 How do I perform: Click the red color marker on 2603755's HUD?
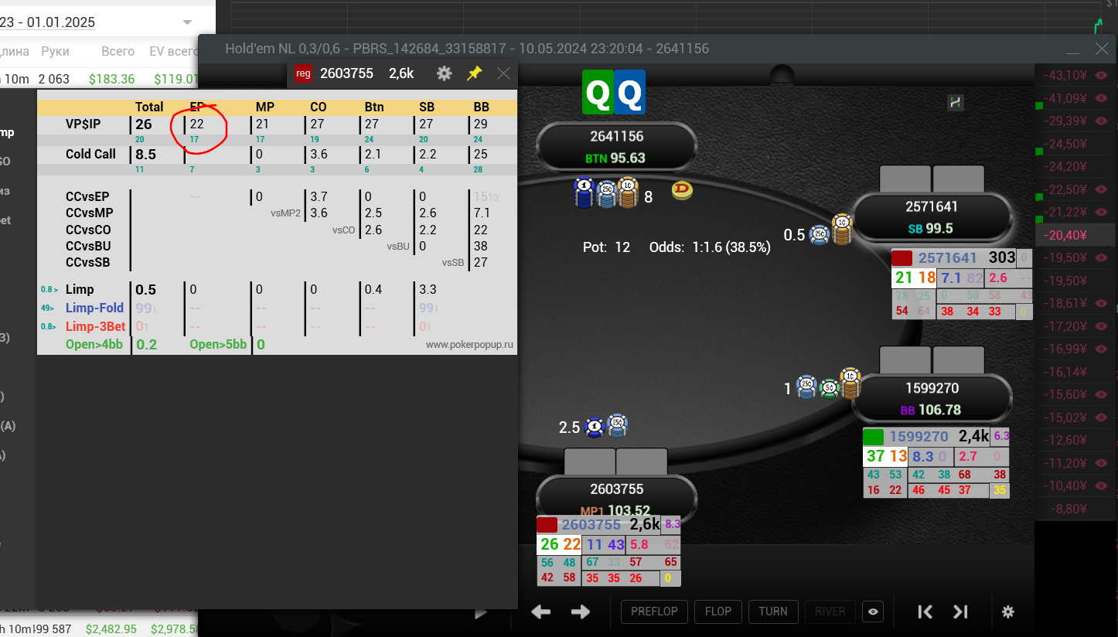(x=547, y=525)
